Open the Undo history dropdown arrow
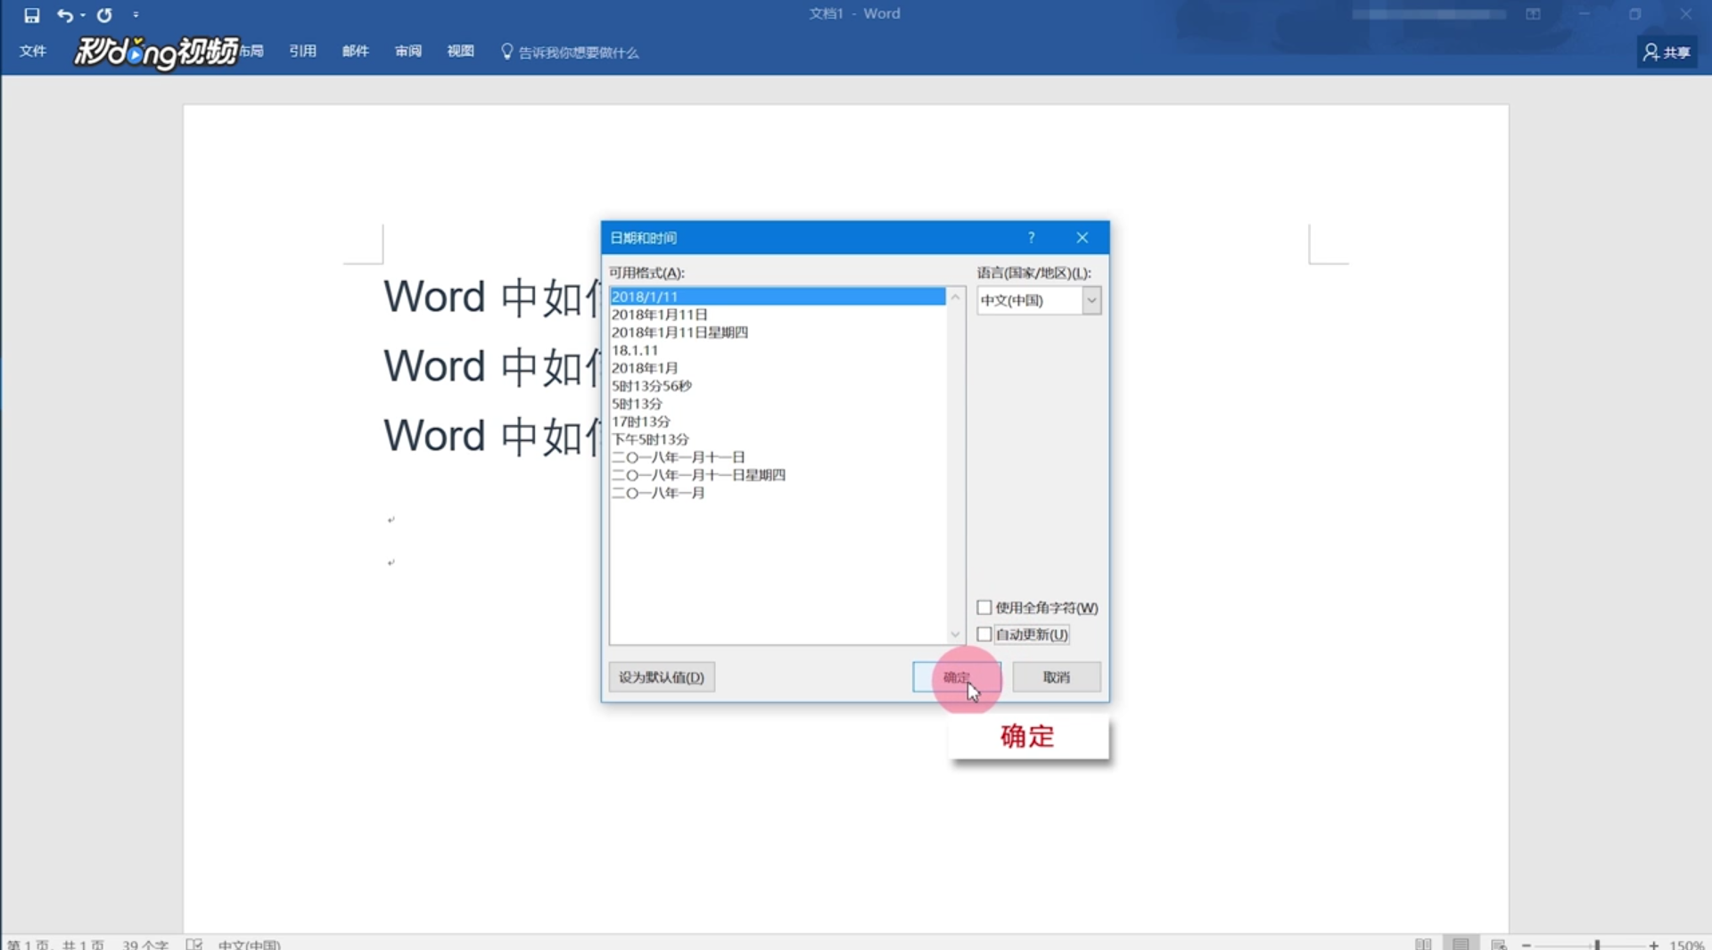Image resolution: width=1712 pixels, height=950 pixels. (83, 15)
